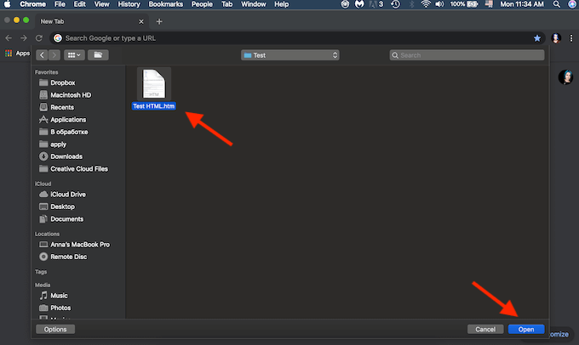Open the File menu
This screenshot has width=579, height=345.
[x=60, y=4]
